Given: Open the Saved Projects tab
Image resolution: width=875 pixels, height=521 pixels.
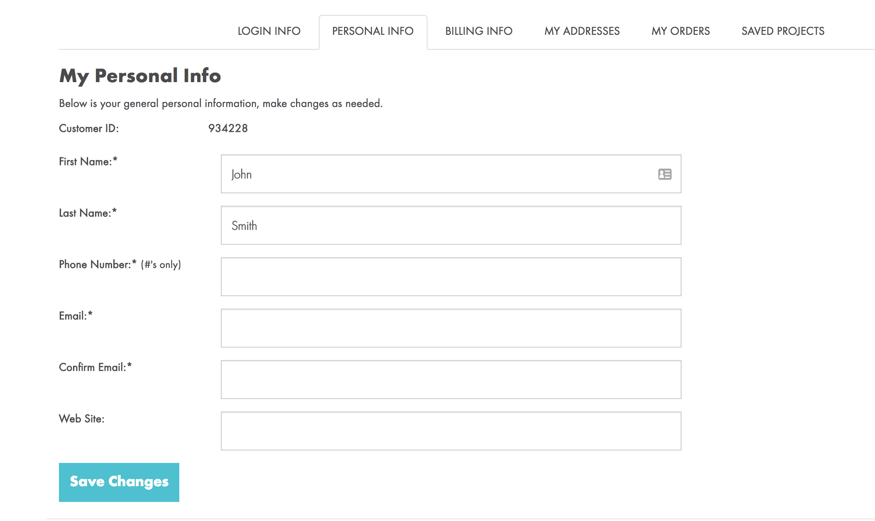Looking at the screenshot, I should 783,31.
